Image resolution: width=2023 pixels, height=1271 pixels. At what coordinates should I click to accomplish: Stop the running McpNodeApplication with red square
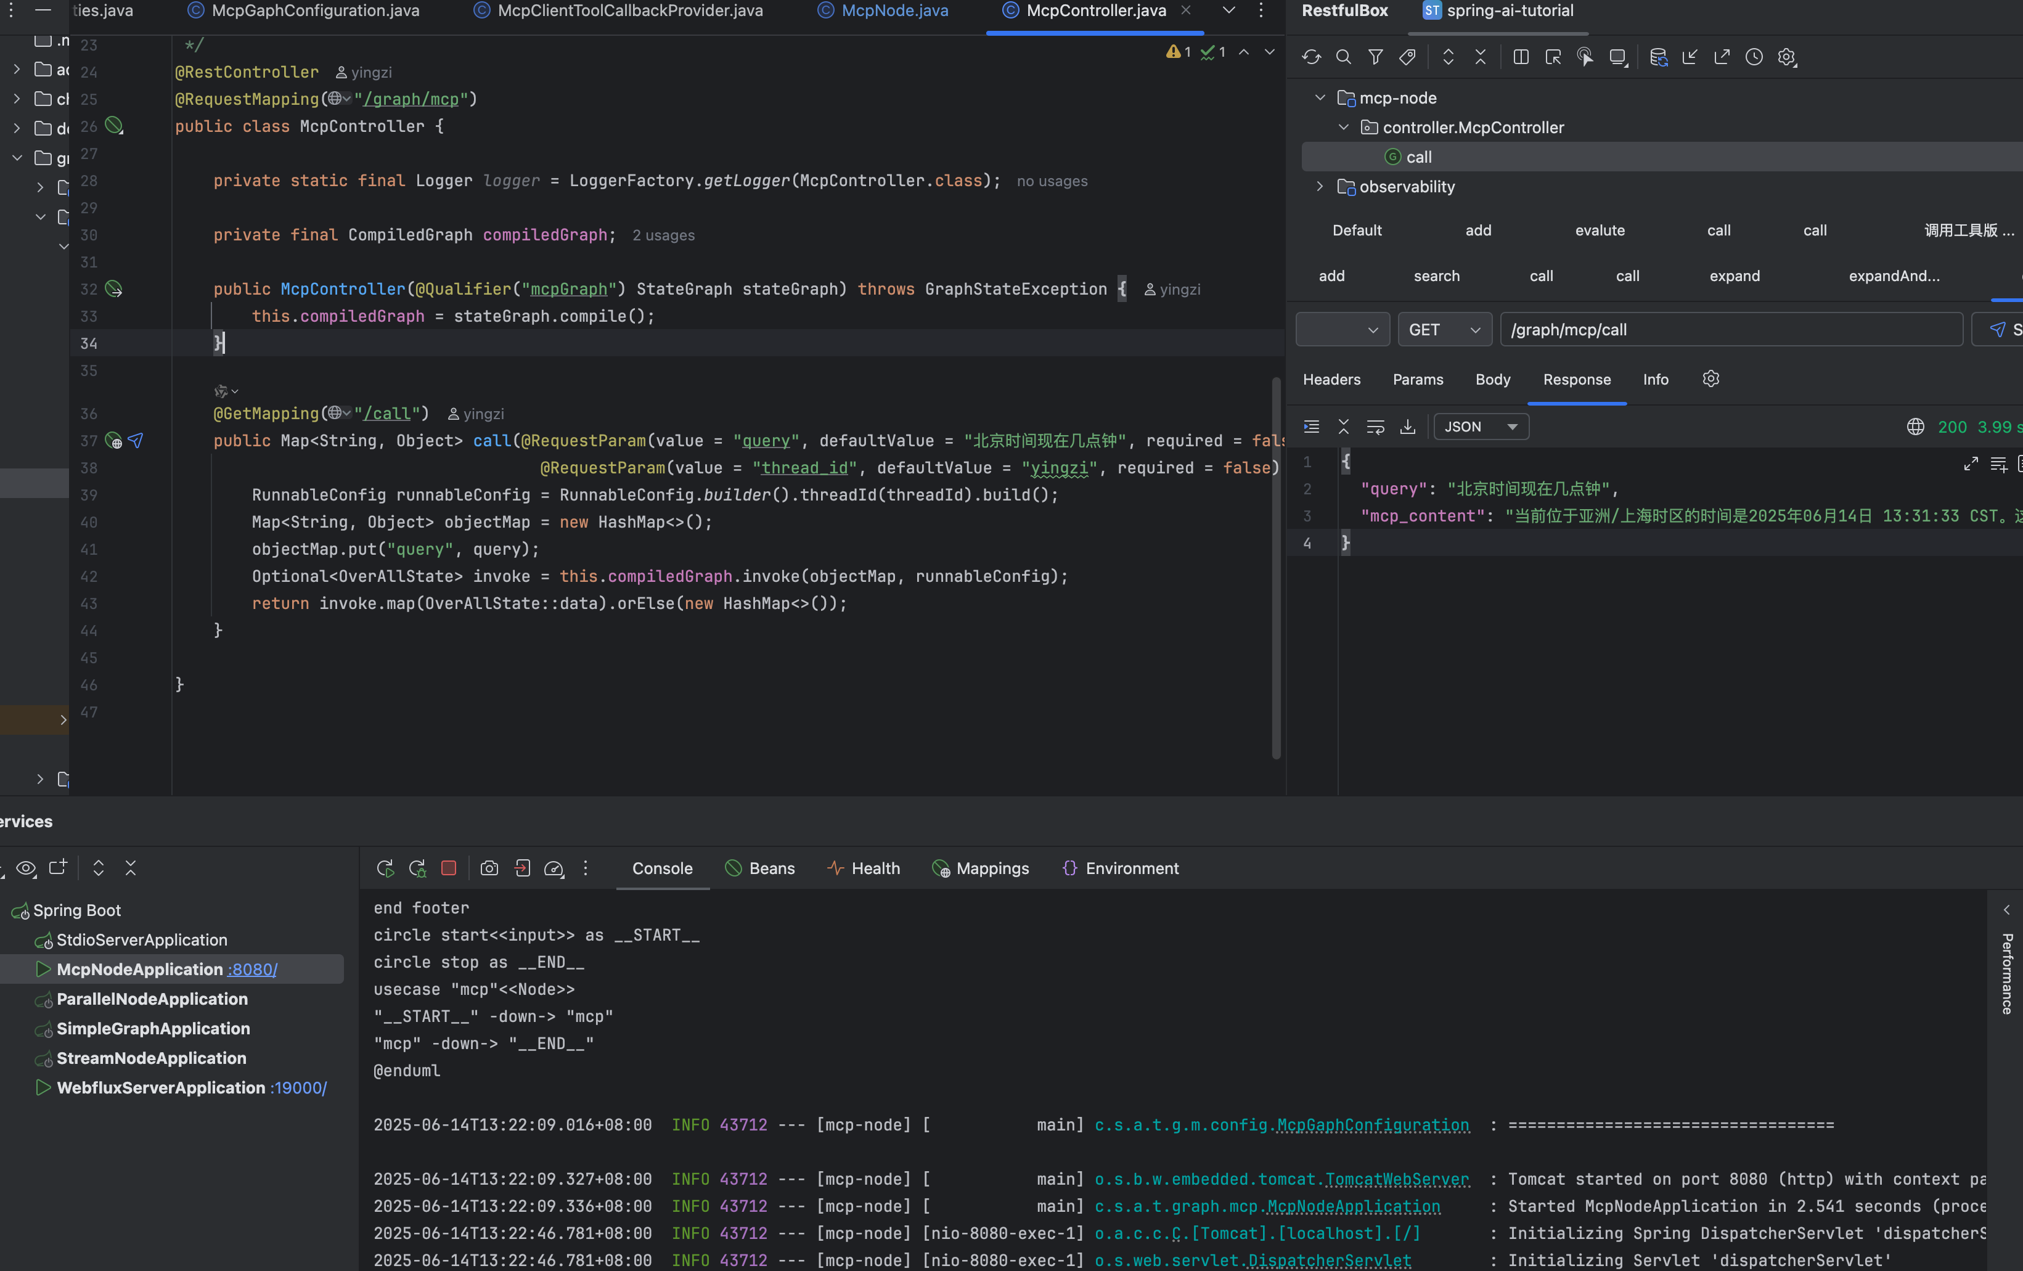(449, 868)
